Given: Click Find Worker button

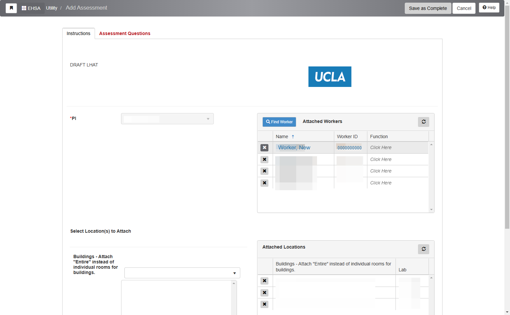Looking at the screenshot, I should tap(279, 122).
